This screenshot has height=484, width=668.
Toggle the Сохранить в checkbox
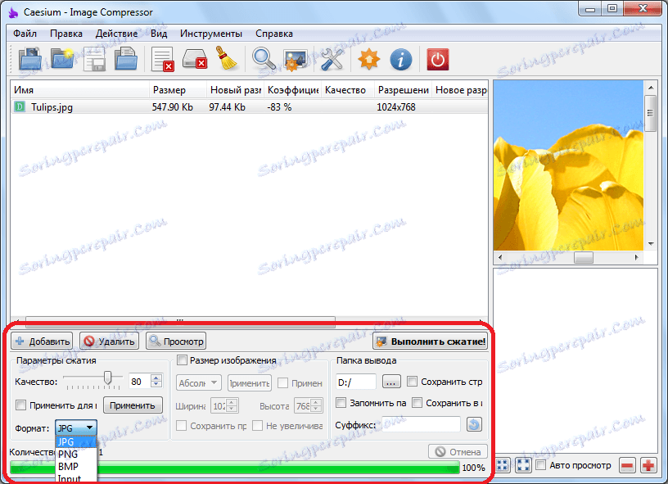pos(417,403)
